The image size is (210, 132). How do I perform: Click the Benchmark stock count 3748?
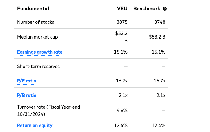tap(160, 22)
